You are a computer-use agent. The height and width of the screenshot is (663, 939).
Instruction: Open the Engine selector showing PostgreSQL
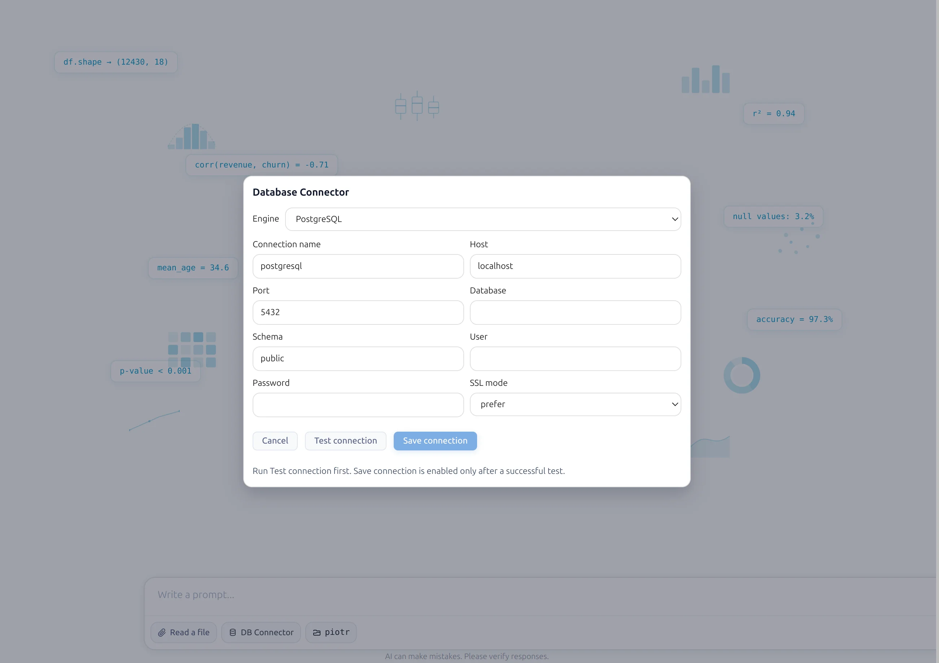pyautogui.click(x=482, y=219)
